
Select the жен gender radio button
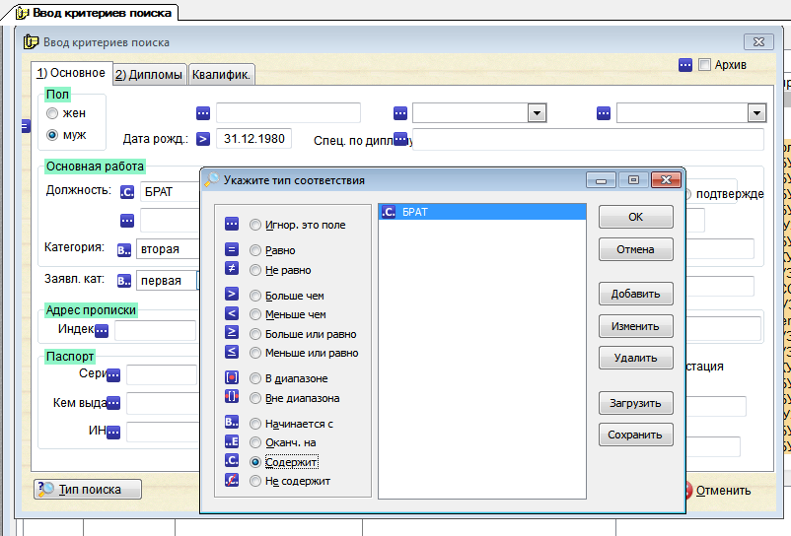(x=53, y=114)
